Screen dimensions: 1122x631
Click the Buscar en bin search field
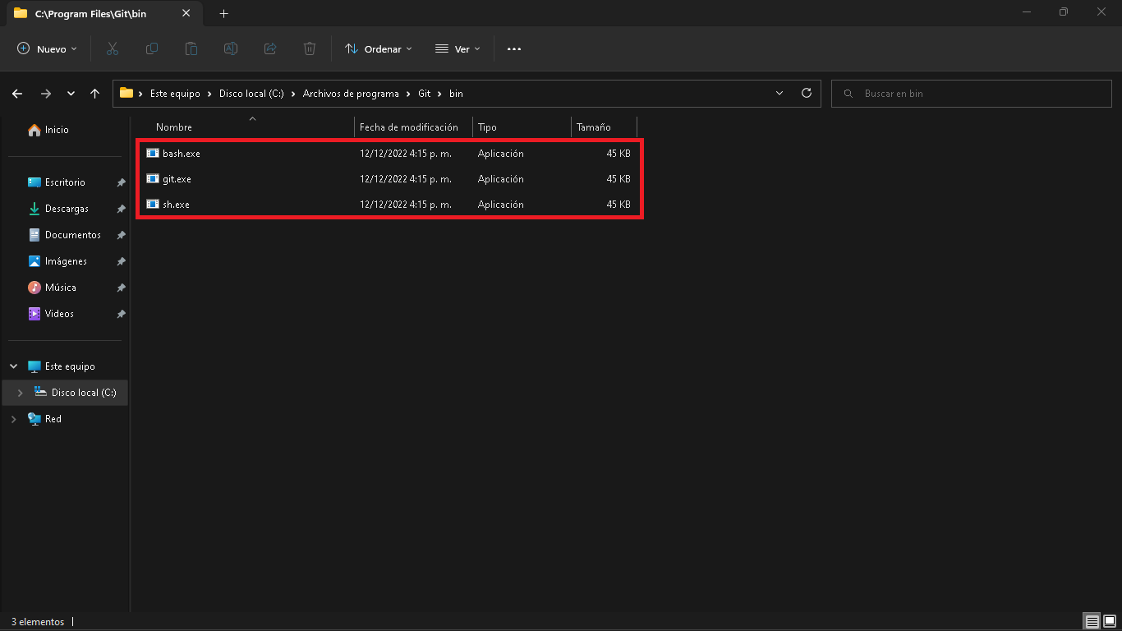pos(971,94)
